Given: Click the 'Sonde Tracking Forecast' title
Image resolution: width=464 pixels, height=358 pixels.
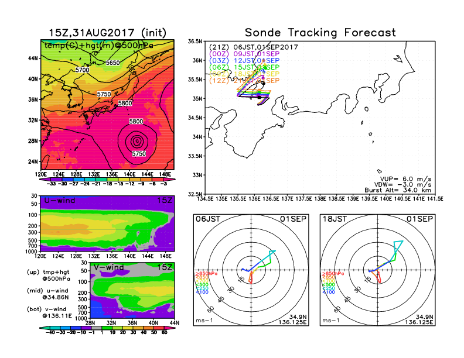Looking at the screenshot, I should click(320, 33).
